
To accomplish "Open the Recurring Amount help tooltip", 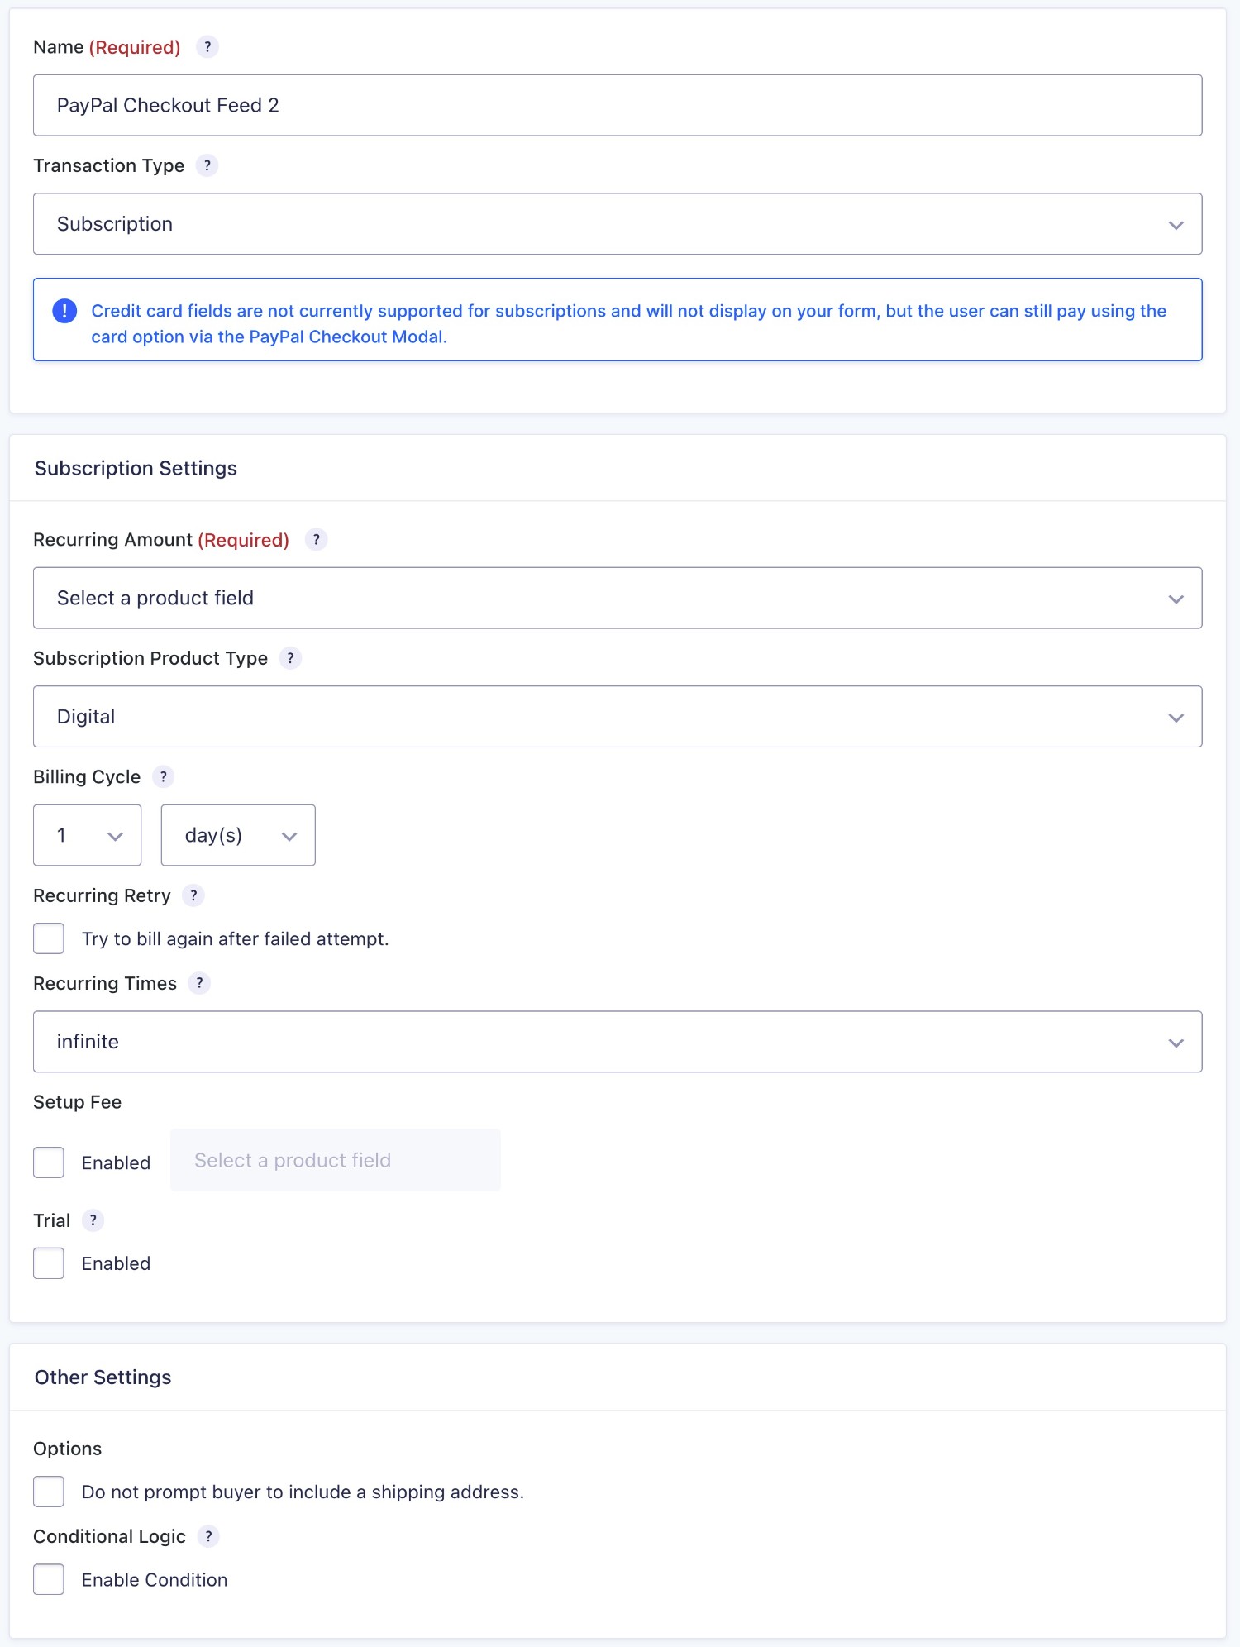I will coord(317,540).
